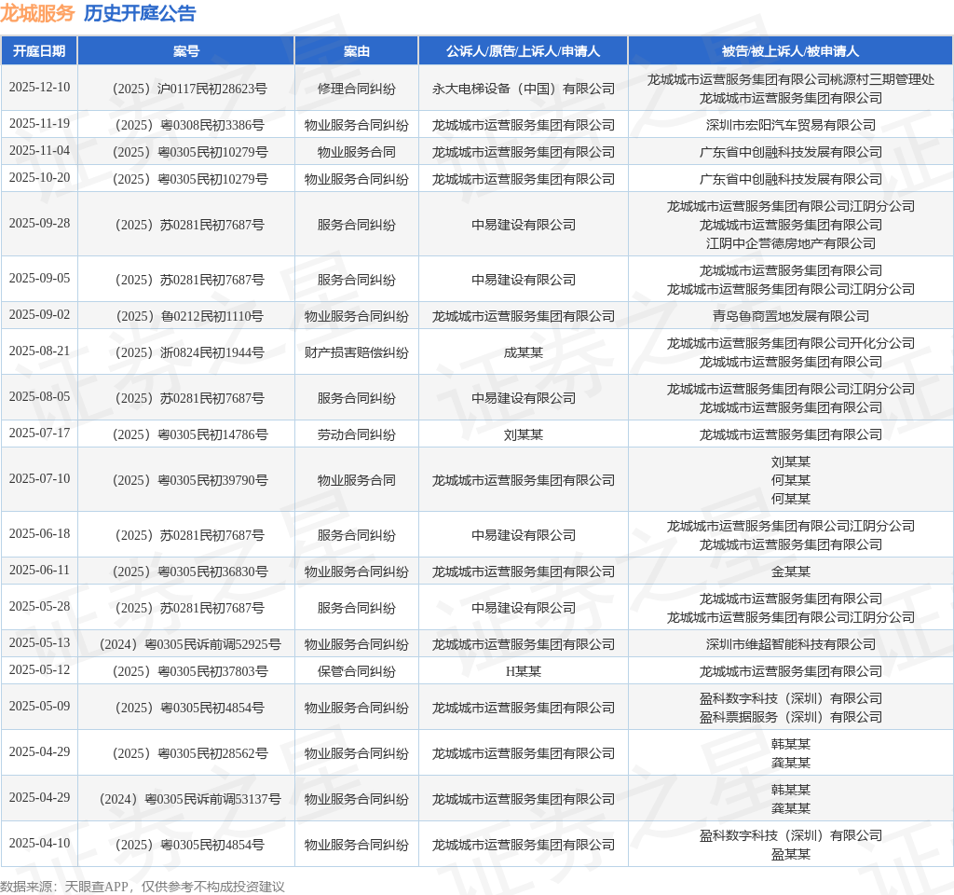Click the 数据来源：天眼查APP footer note
Image resolution: width=954 pixels, height=895 pixels.
coord(143,887)
